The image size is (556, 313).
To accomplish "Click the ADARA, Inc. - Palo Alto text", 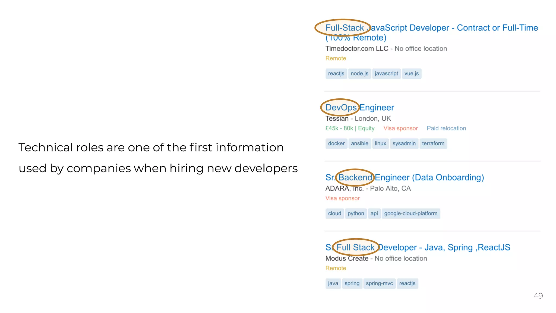I will point(368,189).
